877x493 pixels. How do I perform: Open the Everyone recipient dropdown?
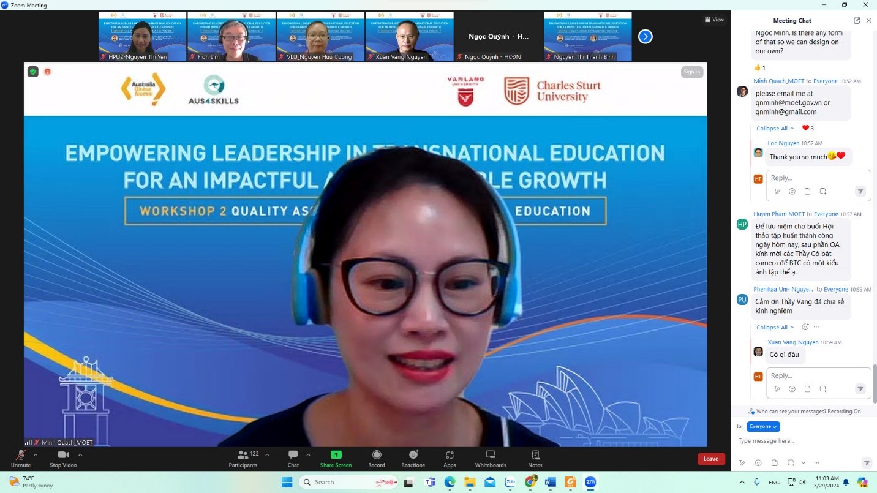click(763, 426)
